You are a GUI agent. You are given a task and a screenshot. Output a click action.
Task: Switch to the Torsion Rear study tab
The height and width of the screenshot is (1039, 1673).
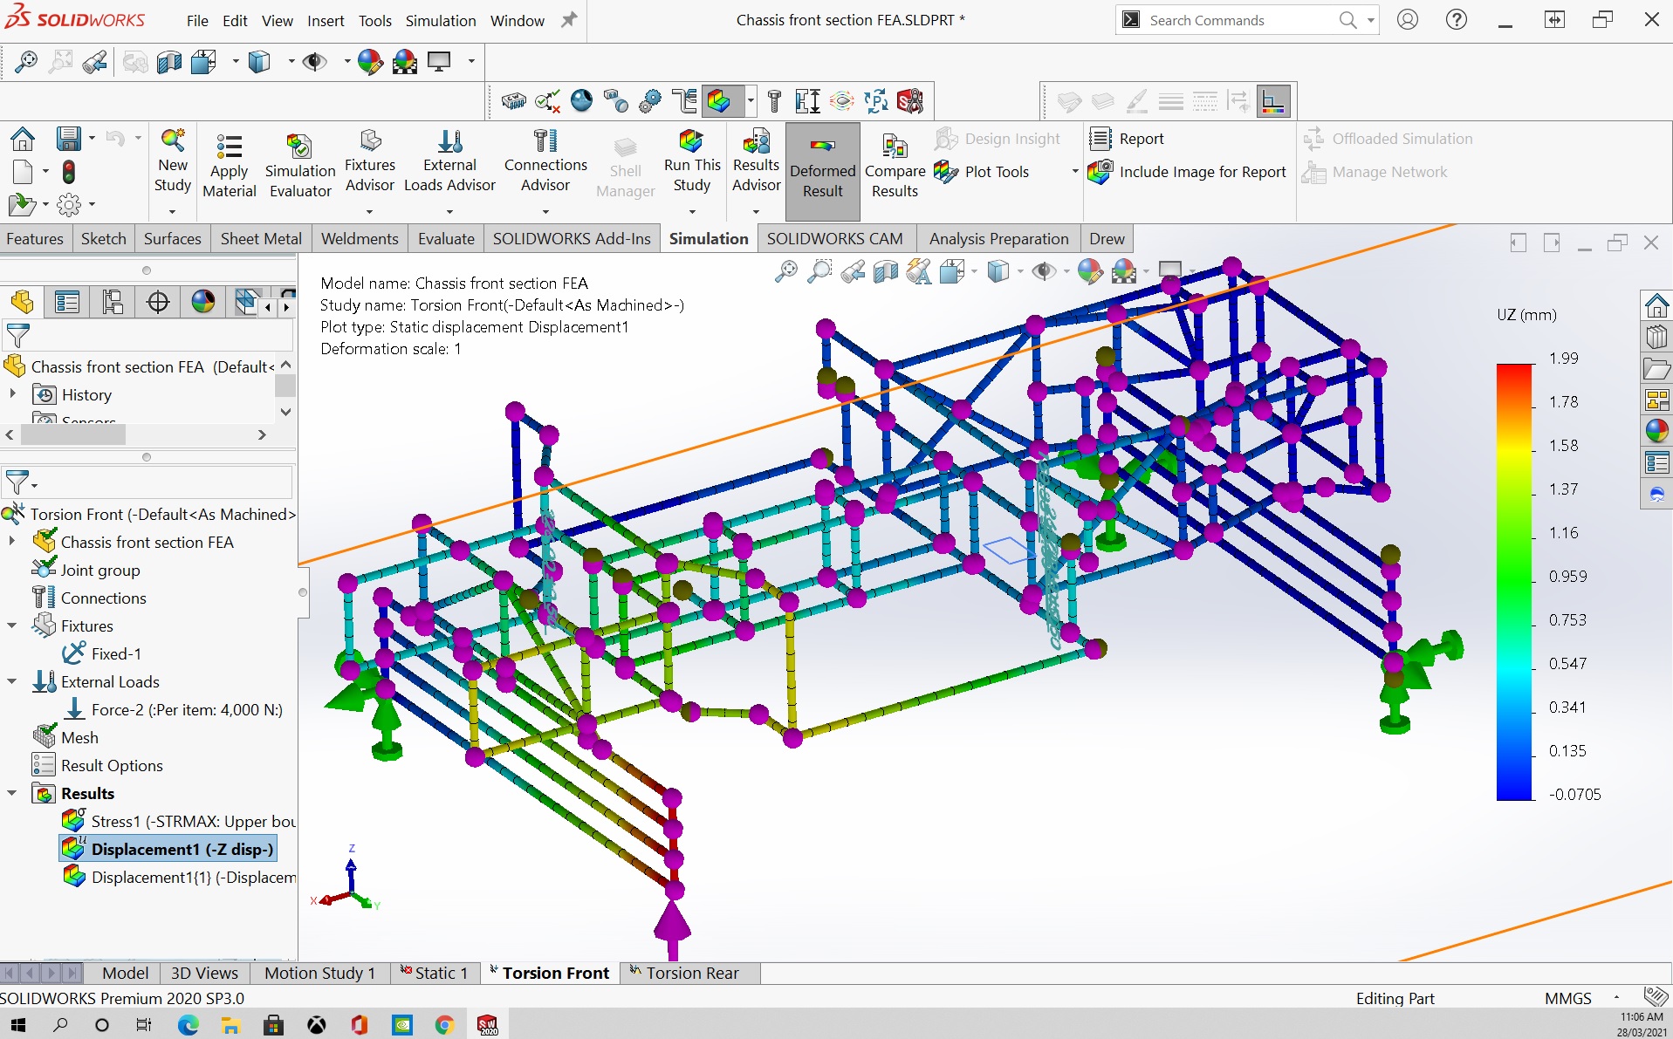pyautogui.click(x=691, y=973)
